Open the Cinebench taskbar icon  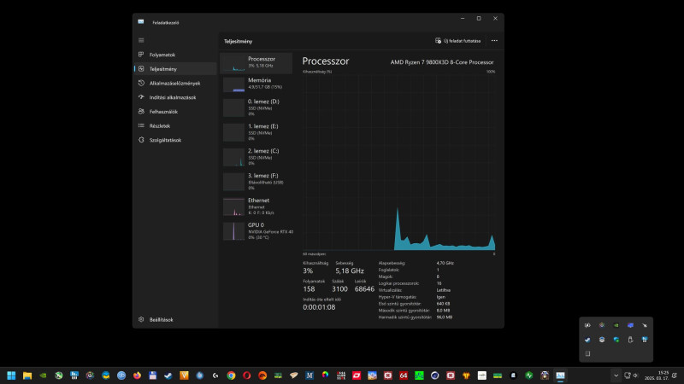tap(435, 375)
